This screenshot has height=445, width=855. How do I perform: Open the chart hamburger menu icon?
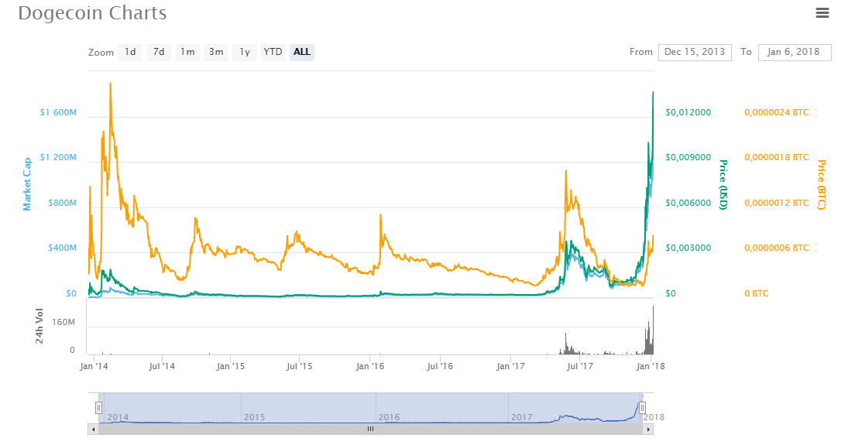click(x=822, y=12)
